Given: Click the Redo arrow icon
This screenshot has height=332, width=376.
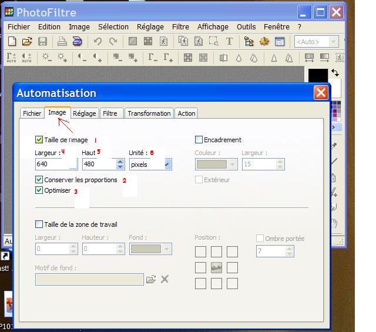Looking at the screenshot, I should [113, 41].
